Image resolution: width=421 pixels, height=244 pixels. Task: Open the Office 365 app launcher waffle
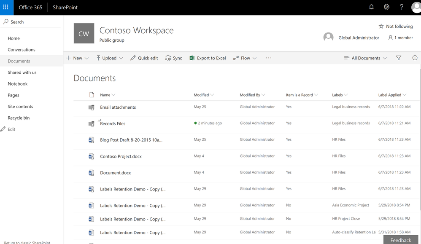tap(6, 7)
